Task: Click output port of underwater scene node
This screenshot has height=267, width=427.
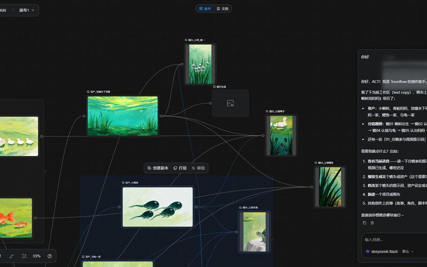Action: coord(161,116)
